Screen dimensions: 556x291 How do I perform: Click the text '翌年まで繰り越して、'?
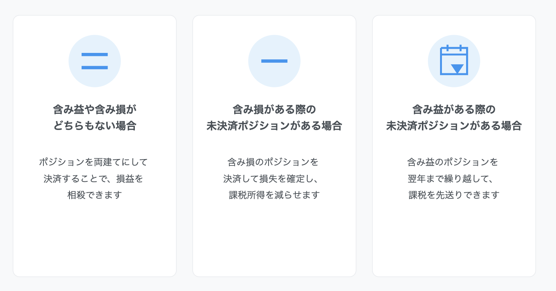pyautogui.click(x=451, y=179)
